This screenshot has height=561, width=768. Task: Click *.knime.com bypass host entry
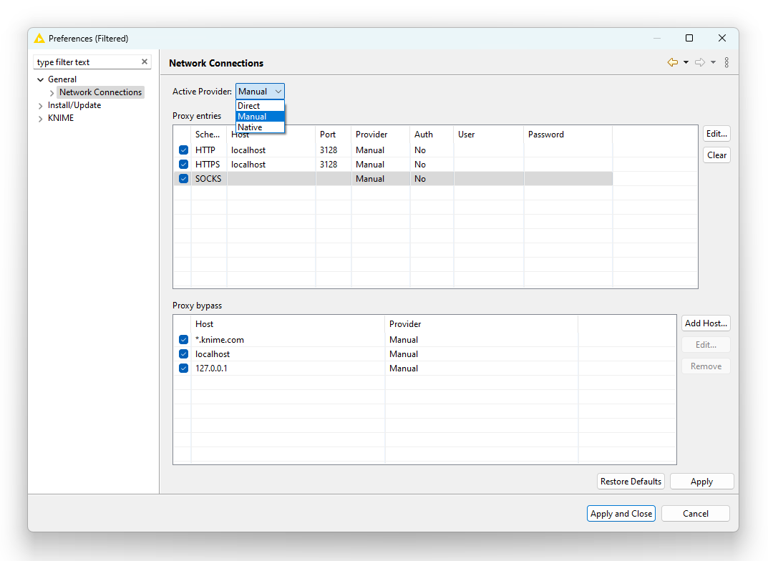coord(220,340)
